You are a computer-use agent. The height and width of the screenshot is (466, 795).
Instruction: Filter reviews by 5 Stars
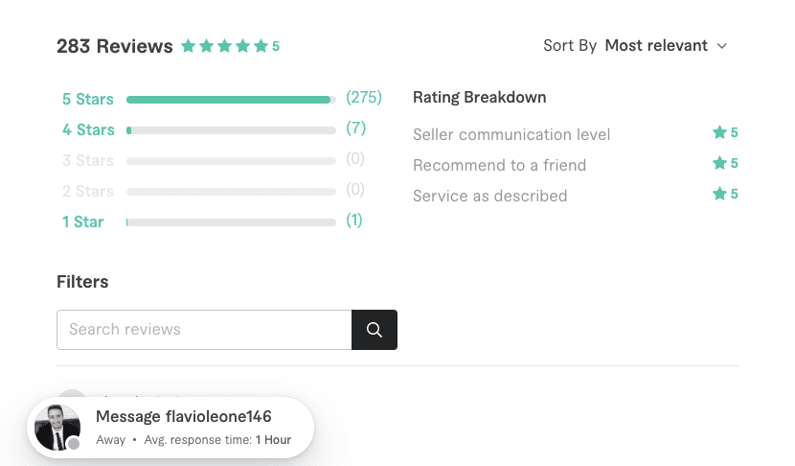coord(88,99)
